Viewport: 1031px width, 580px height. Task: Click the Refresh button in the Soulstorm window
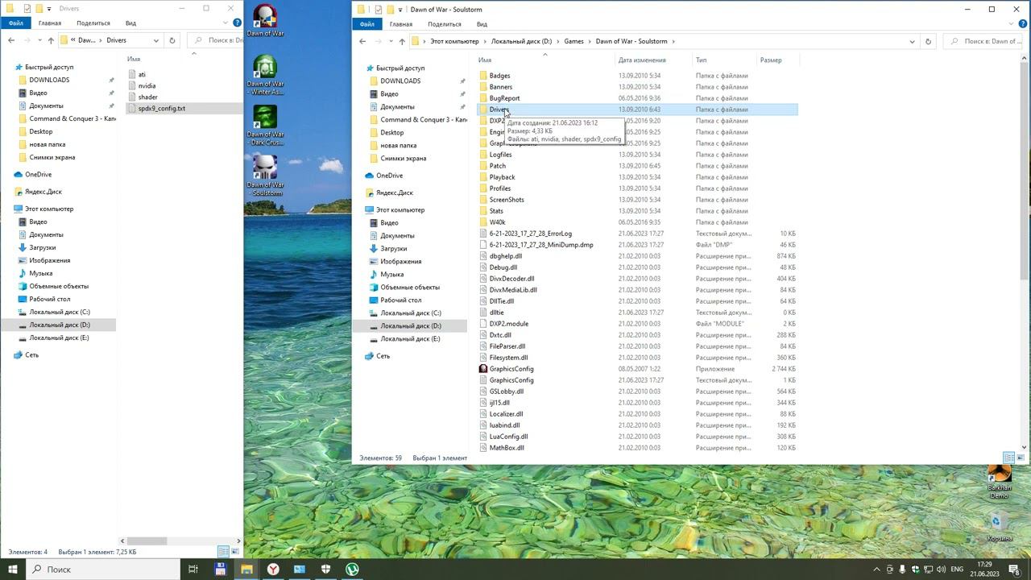tap(928, 41)
